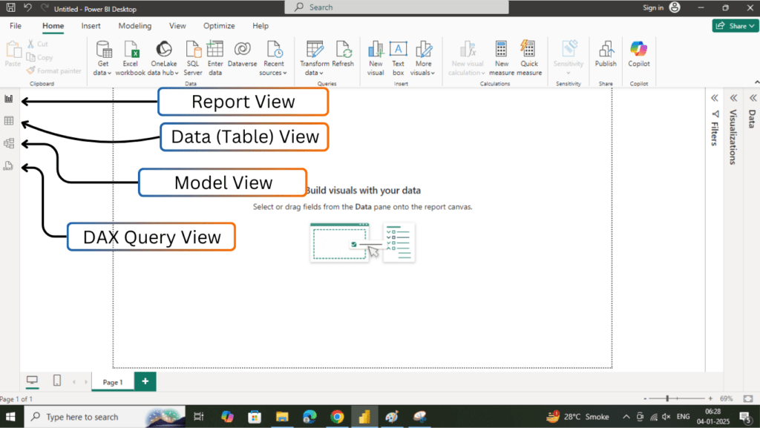Image resolution: width=760 pixels, height=428 pixels.
Task: Click the Dataverse connector
Action: click(243, 54)
